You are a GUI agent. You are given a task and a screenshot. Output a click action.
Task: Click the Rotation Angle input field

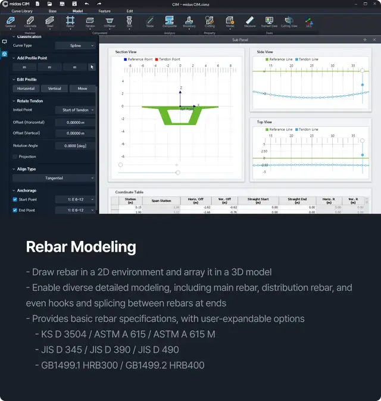pyautogui.click(x=75, y=146)
